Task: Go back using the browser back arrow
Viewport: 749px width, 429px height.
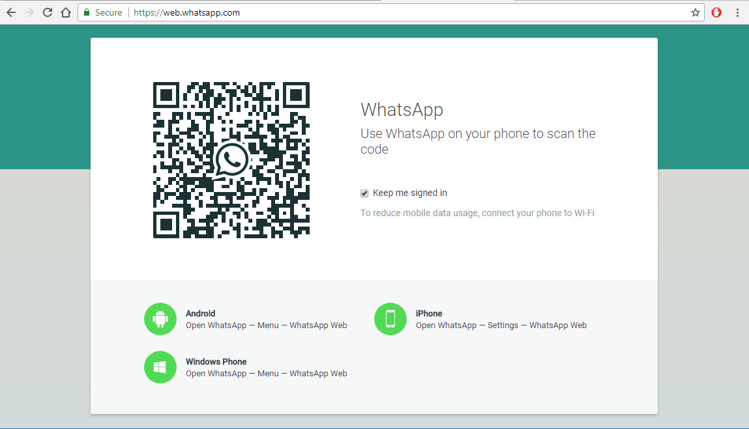Action: pyautogui.click(x=11, y=12)
